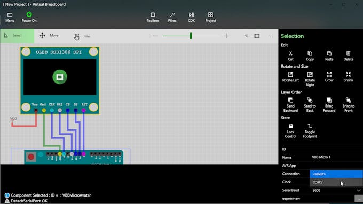The image size is (363, 204).
Task: Choose COM5 from Connection list
Action: pos(336,182)
